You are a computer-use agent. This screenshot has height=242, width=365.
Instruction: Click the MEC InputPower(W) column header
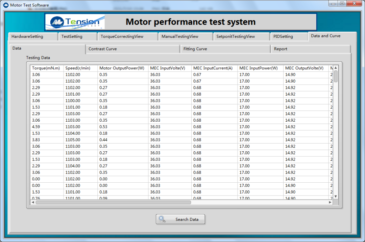pos(260,68)
